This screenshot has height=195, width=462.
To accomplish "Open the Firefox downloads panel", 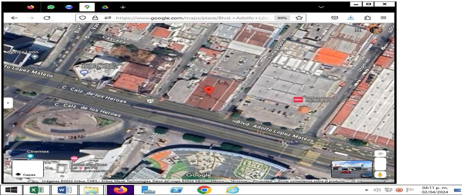I will click(x=351, y=18).
